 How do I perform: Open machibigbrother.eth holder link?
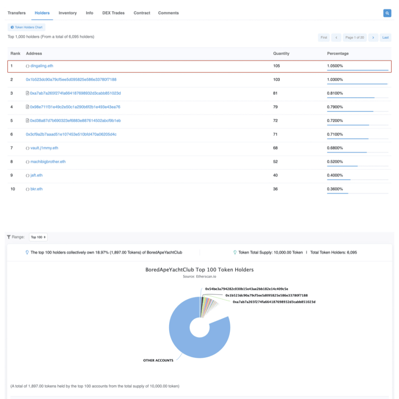pyautogui.click(x=48, y=162)
